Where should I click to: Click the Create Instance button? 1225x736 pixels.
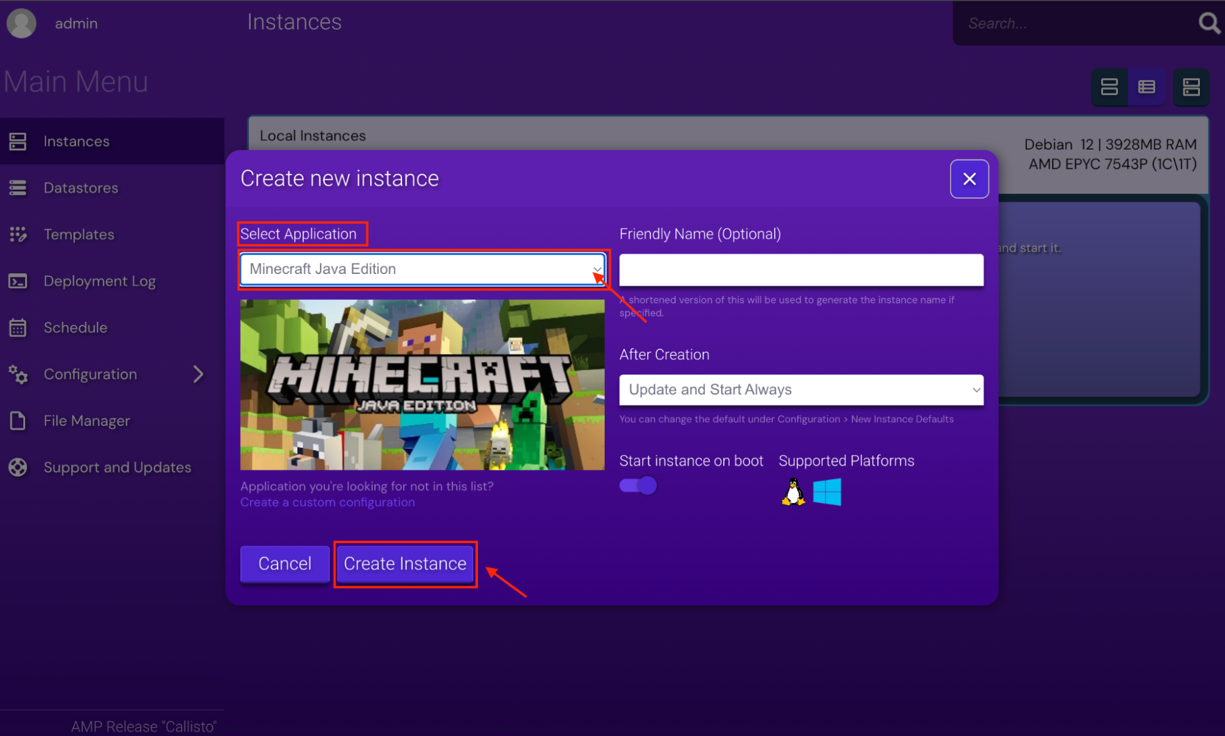coord(405,563)
